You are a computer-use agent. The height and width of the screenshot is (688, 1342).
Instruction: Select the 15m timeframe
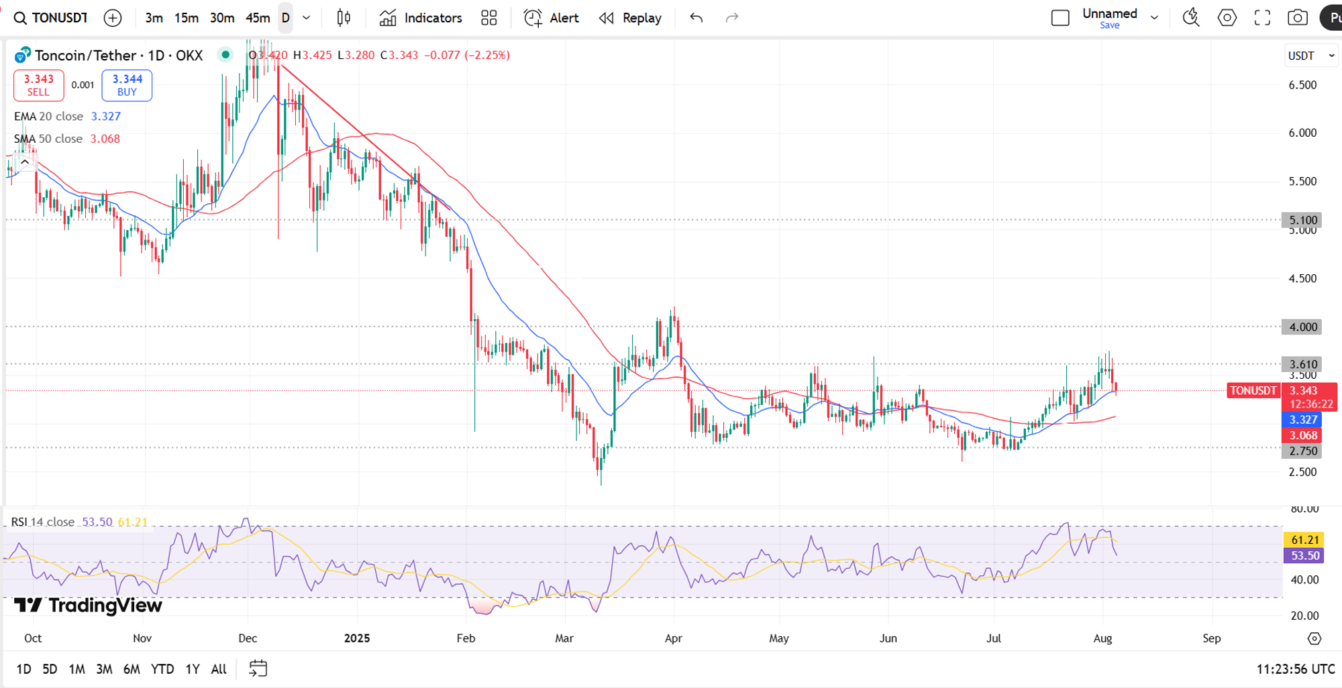click(187, 18)
